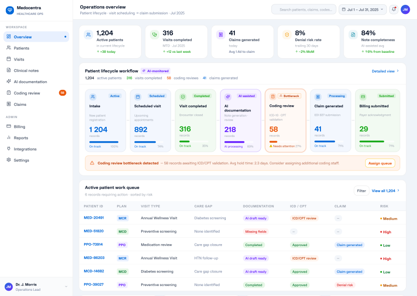Select the AI documentation sparkle icon in sidebar
Viewport: 417px width, 296px height.
tap(9, 81)
